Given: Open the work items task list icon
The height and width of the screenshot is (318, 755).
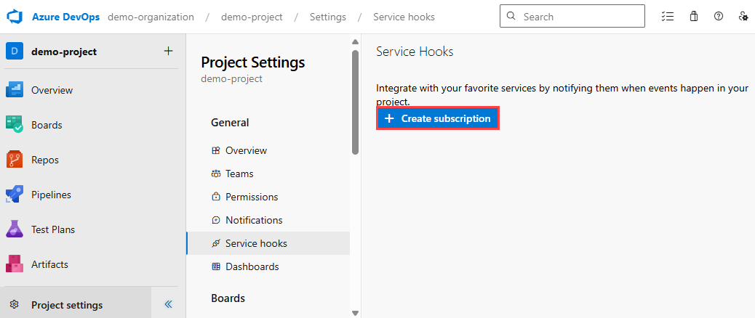Looking at the screenshot, I should click(668, 16).
